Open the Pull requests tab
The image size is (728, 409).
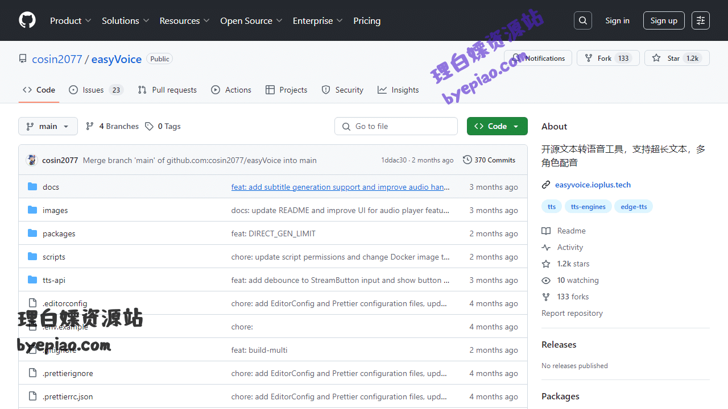pos(167,90)
